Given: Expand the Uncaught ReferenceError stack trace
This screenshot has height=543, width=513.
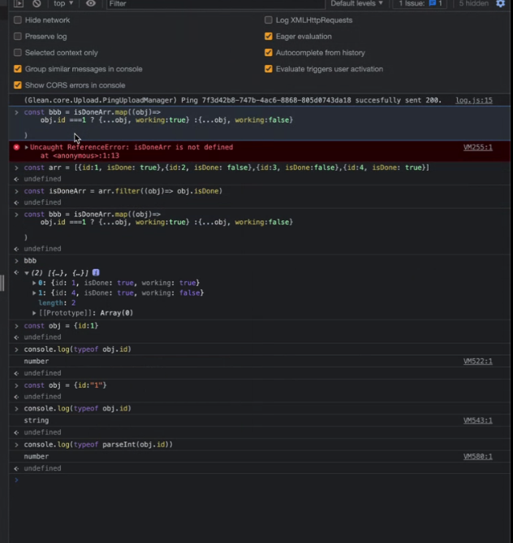Looking at the screenshot, I should (26, 147).
